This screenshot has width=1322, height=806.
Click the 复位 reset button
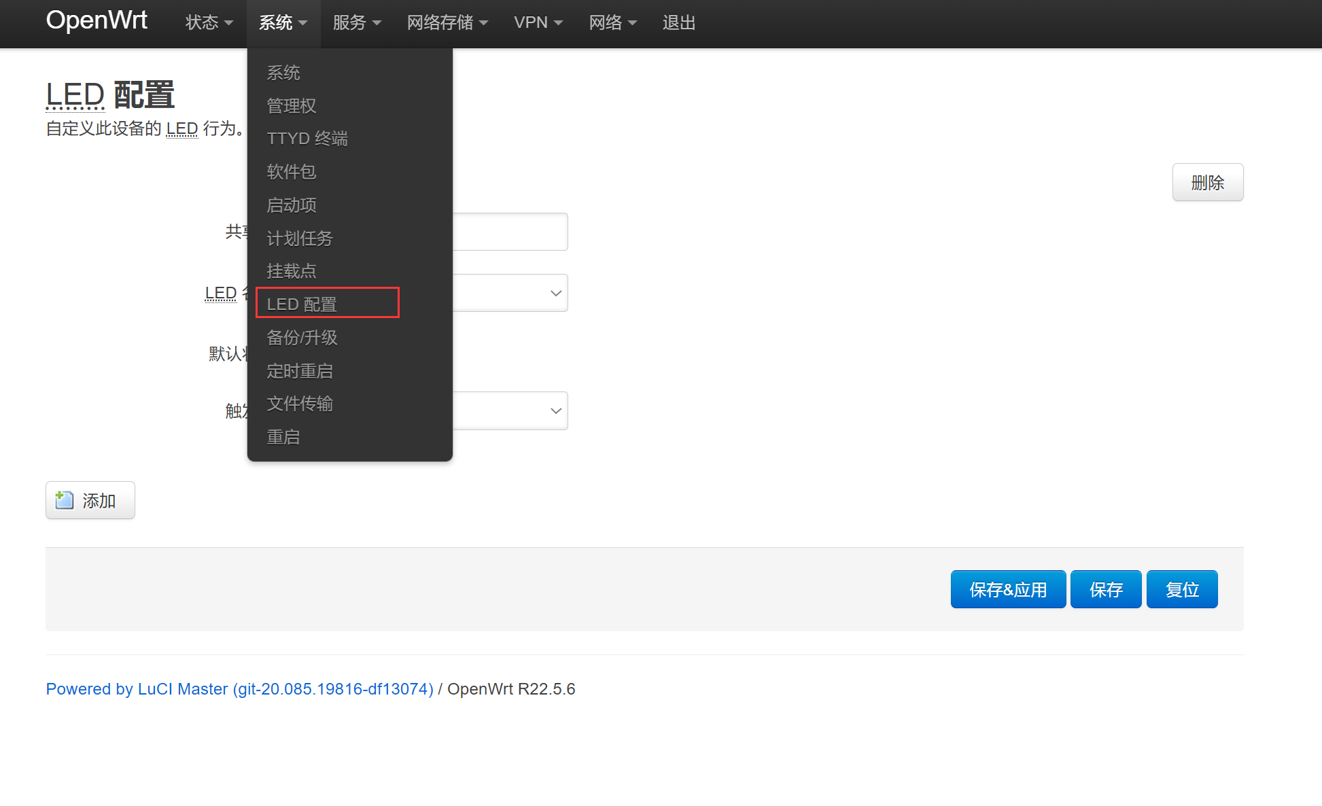tap(1181, 589)
